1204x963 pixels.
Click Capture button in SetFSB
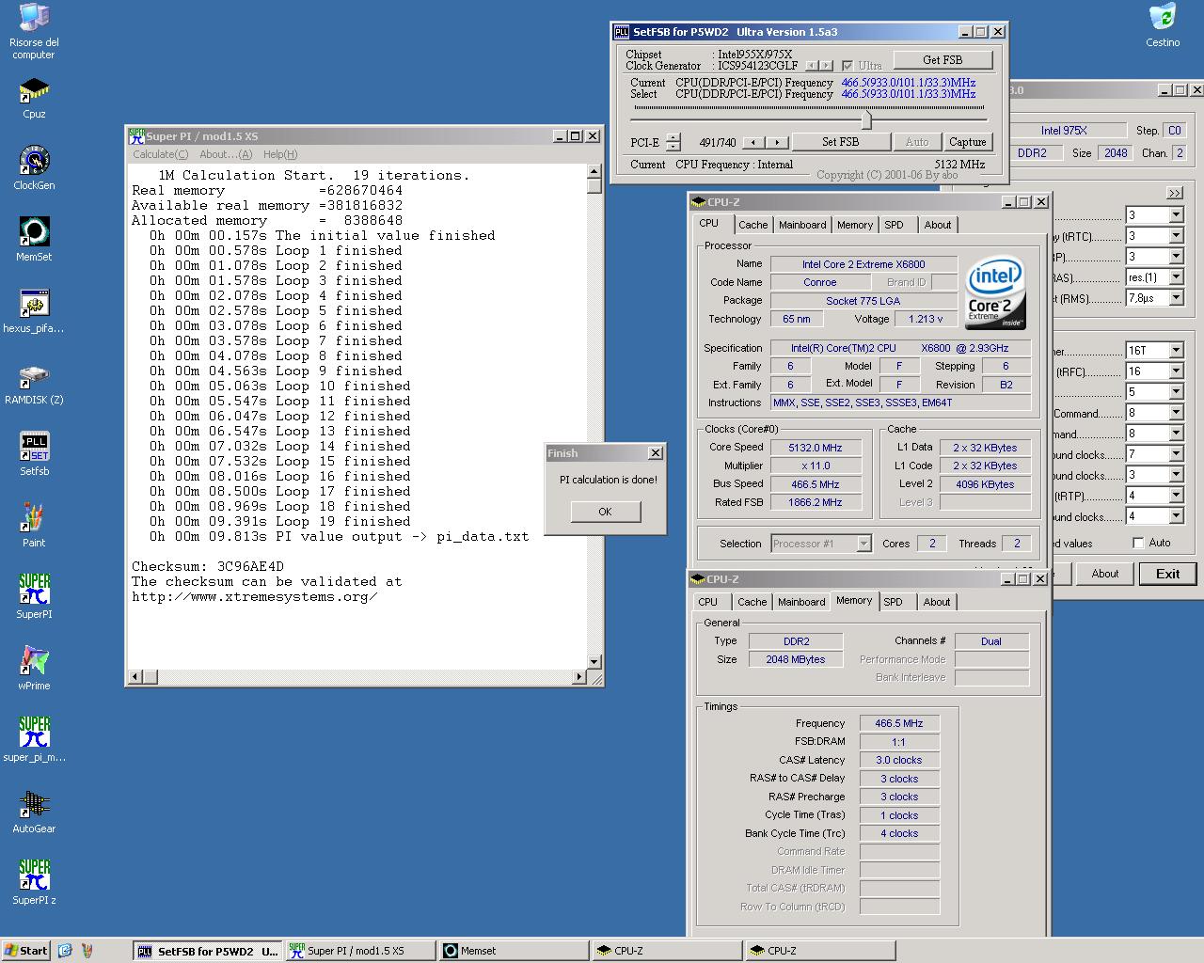click(967, 142)
